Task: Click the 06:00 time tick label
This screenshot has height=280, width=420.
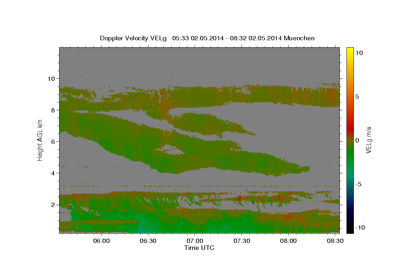Action: 101,241
